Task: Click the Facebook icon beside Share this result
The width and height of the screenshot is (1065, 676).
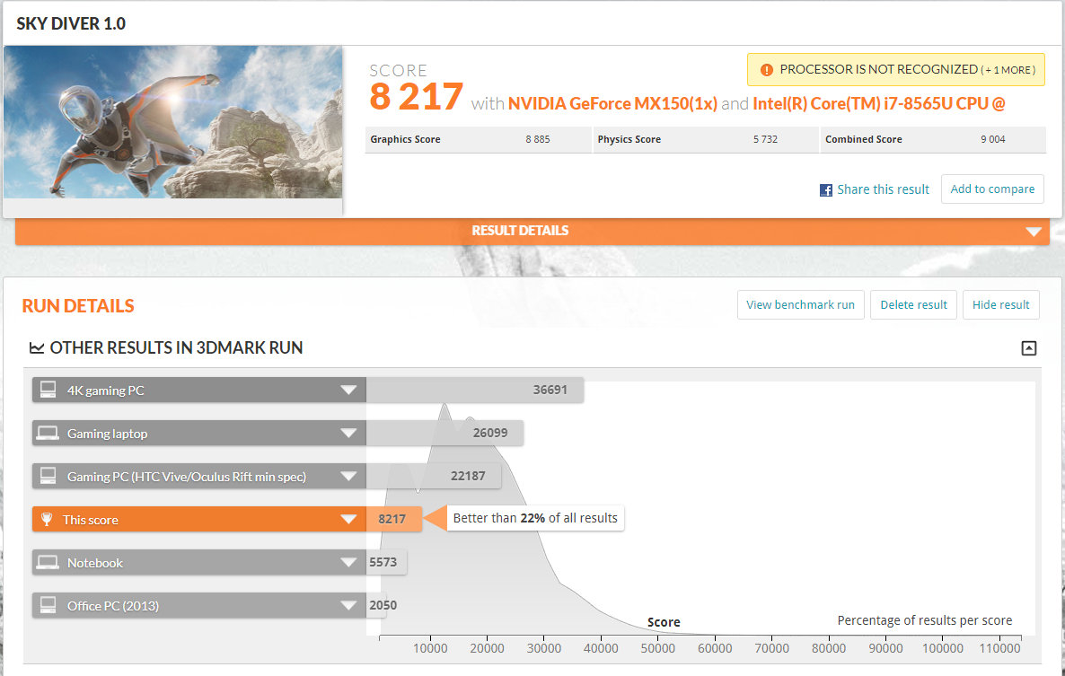Action: (x=826, y=190)
